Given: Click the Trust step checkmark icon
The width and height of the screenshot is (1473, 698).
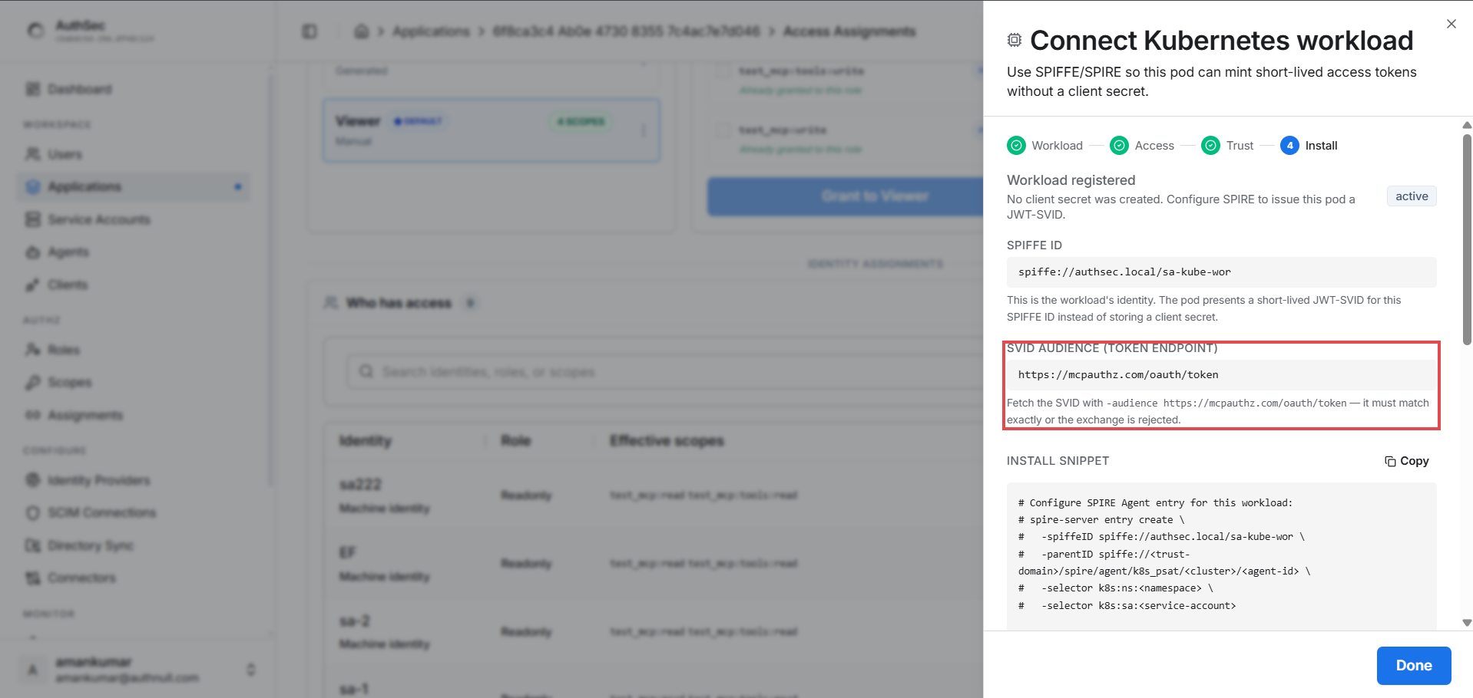Looking at the screenshot, I should pyautogui.click(x=1210, y=145).
